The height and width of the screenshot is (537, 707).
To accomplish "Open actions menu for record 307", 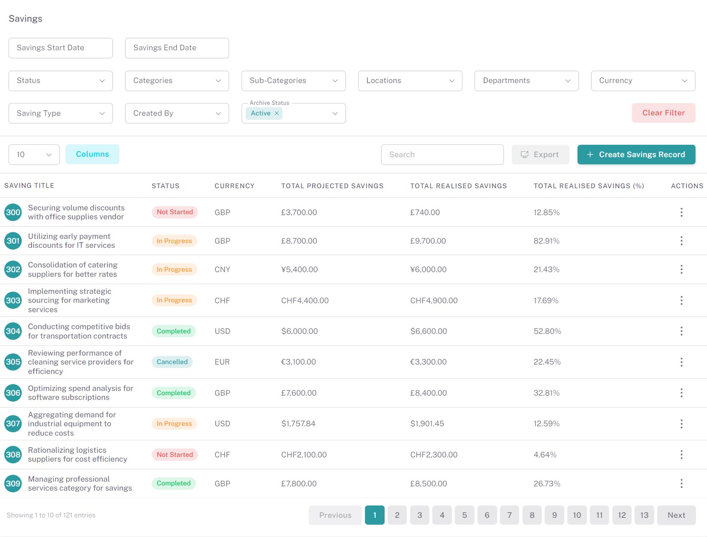I will [681, 424].
